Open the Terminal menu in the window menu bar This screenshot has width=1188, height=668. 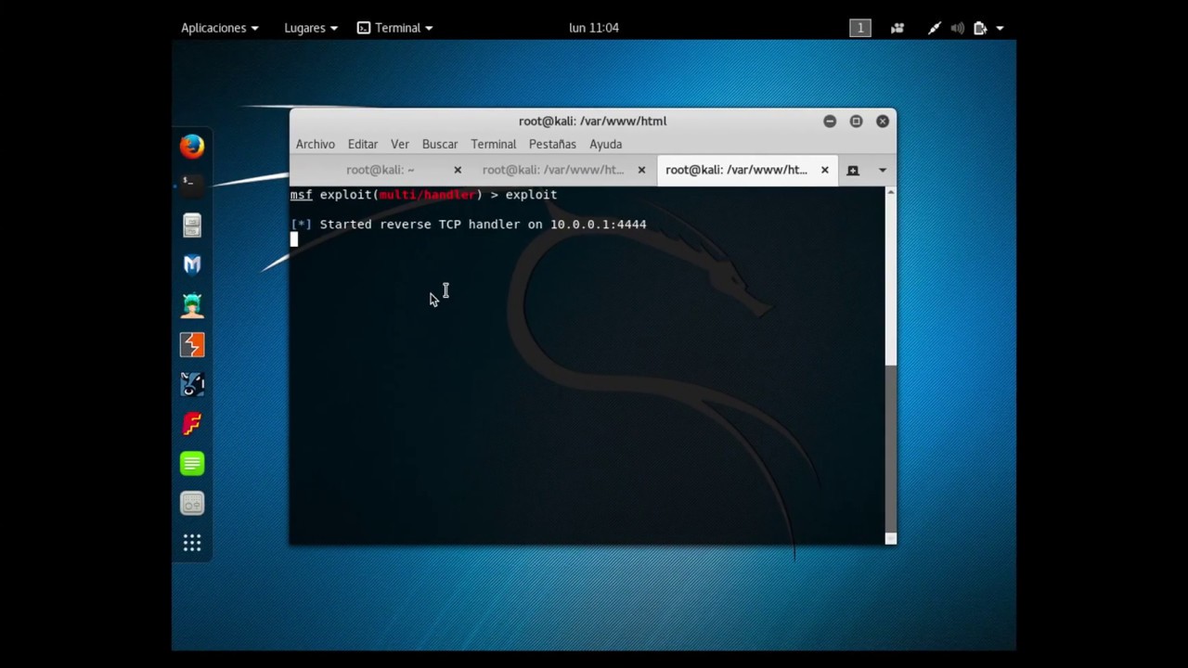(494, 144)
